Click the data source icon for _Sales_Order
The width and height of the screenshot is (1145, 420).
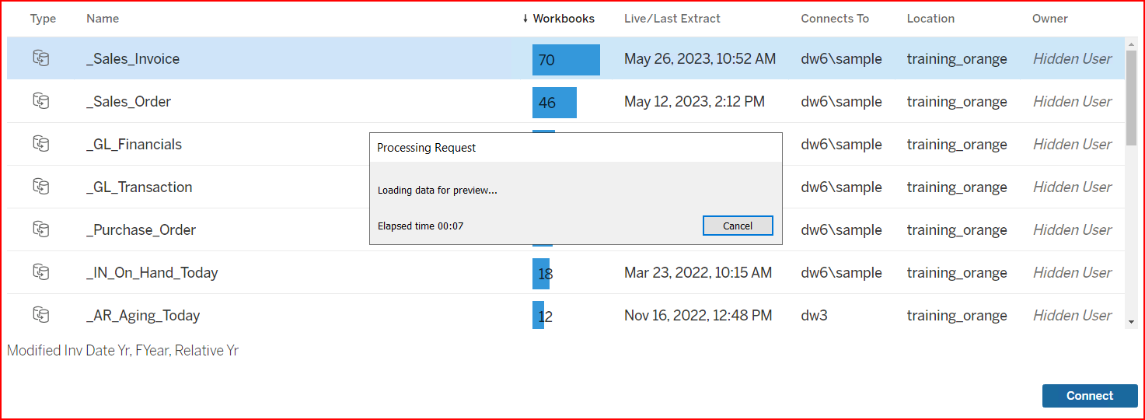click(41, 101)
